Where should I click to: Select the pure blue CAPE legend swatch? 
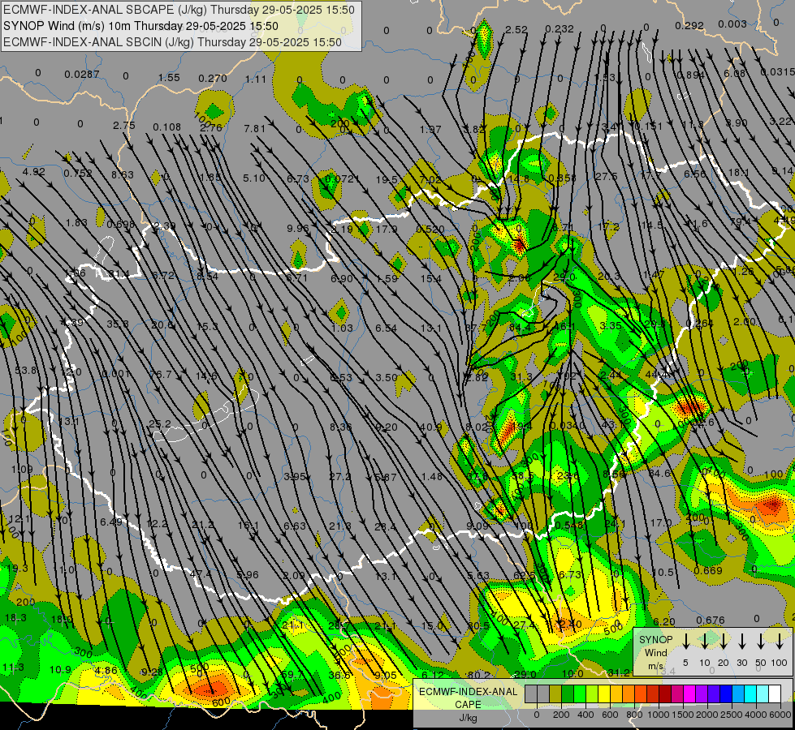pos(725,694)
